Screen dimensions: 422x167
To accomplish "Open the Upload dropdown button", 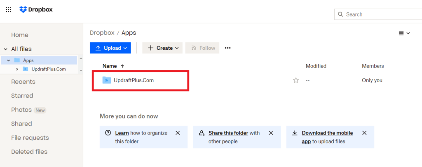I will (110, 48).
